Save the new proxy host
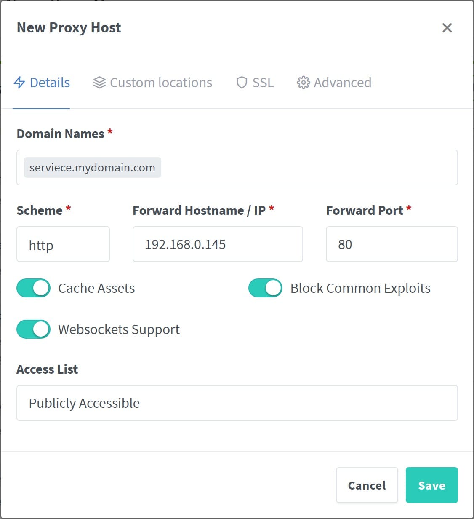The image size is (474, 519). (431, 485)
